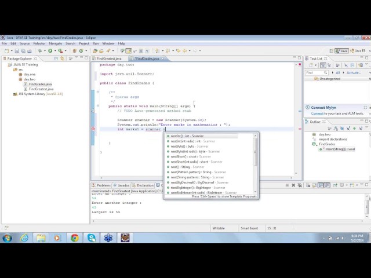371x278 pixels.
Task: Click Collapse All in Package Explorer
Action: (x=56, y=58)
